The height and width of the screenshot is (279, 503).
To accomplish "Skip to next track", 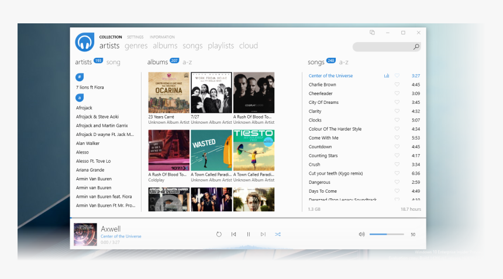I will click(x=263, y=234).
